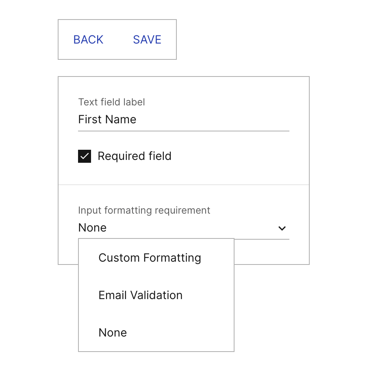Focus the Text field label input
378x376 pixels.
point(183,120)
